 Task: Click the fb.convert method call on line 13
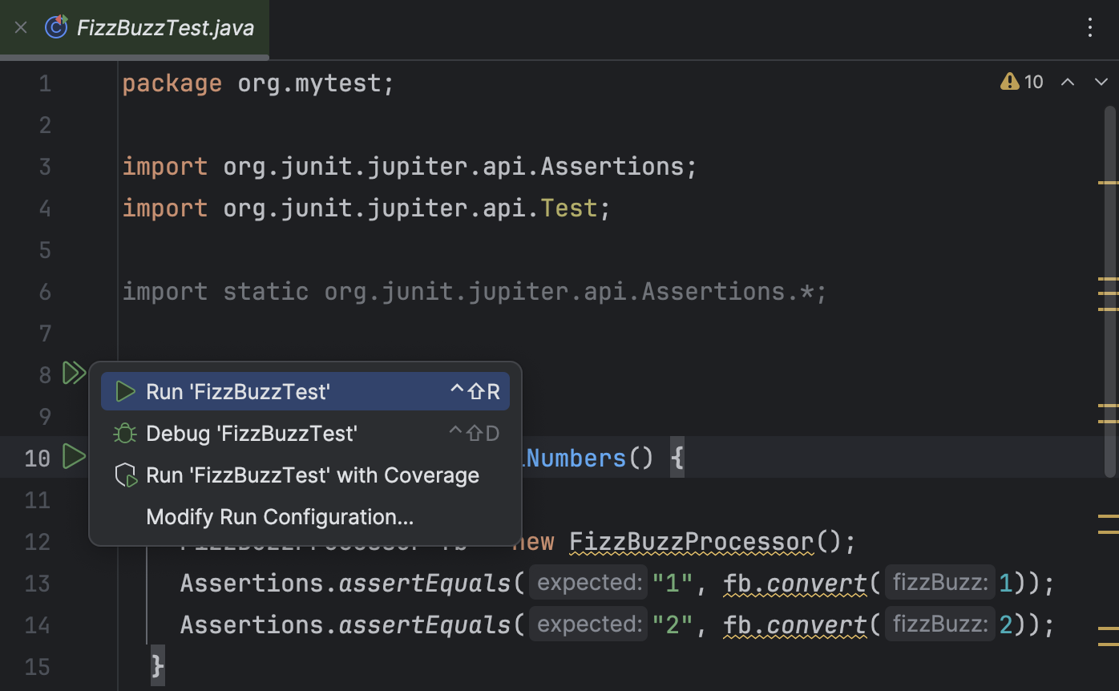coord(794,583)
